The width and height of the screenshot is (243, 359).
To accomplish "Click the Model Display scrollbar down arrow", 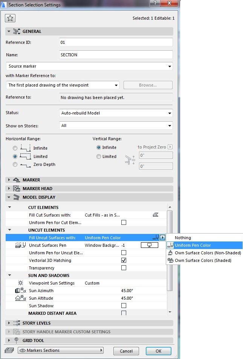I will coord(170,312).
